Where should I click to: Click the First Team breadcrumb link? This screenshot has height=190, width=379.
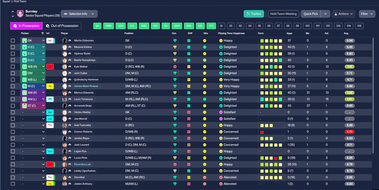[x=20, y=1]
